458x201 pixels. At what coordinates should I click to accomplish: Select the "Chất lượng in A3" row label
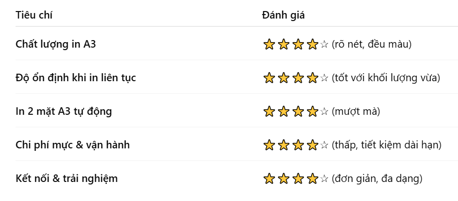56,44
